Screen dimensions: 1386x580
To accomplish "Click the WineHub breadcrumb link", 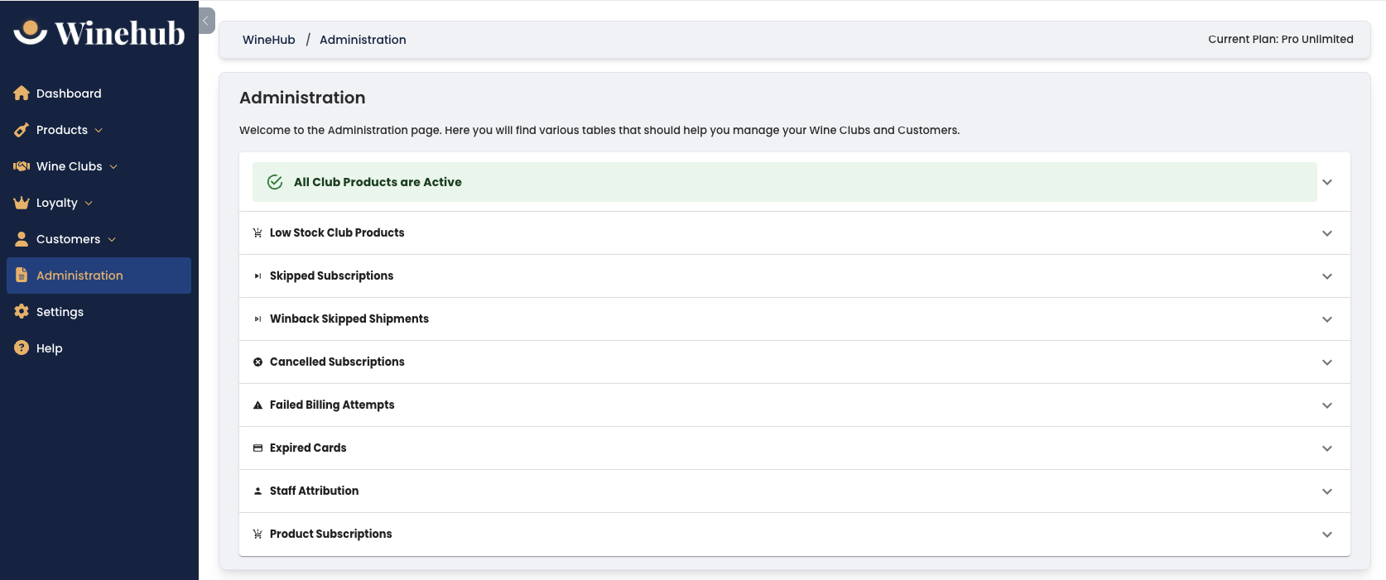I will click(268, 40).
